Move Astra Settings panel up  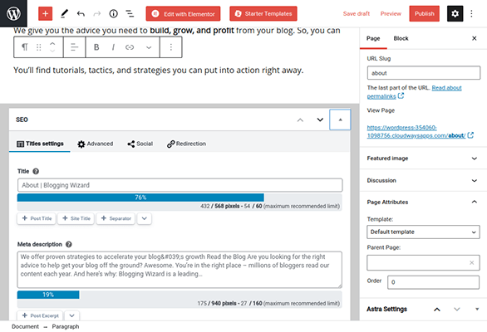point(437,310)
